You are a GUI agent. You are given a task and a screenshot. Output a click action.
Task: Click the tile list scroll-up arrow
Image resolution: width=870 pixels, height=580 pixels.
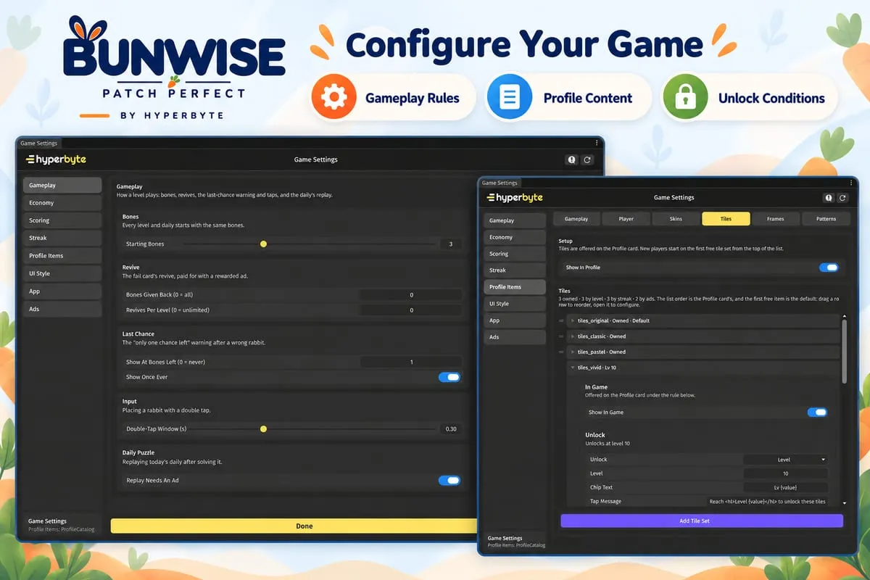pos(844,317)
